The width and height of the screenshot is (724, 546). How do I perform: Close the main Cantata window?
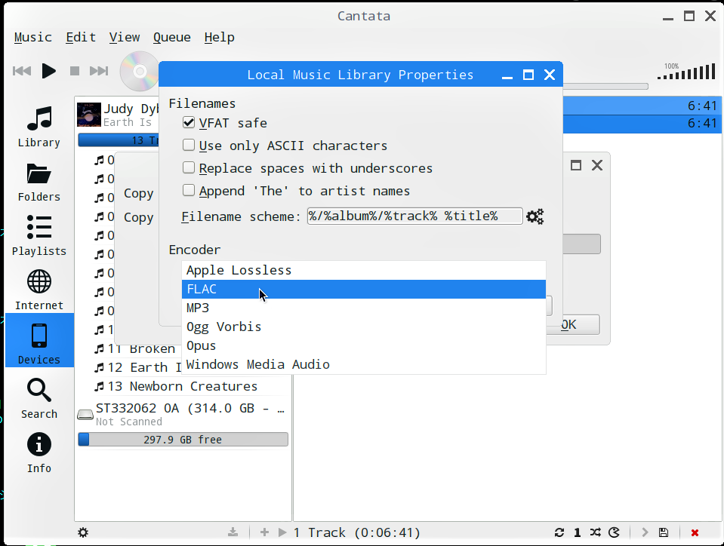click(x=710, y=16)
